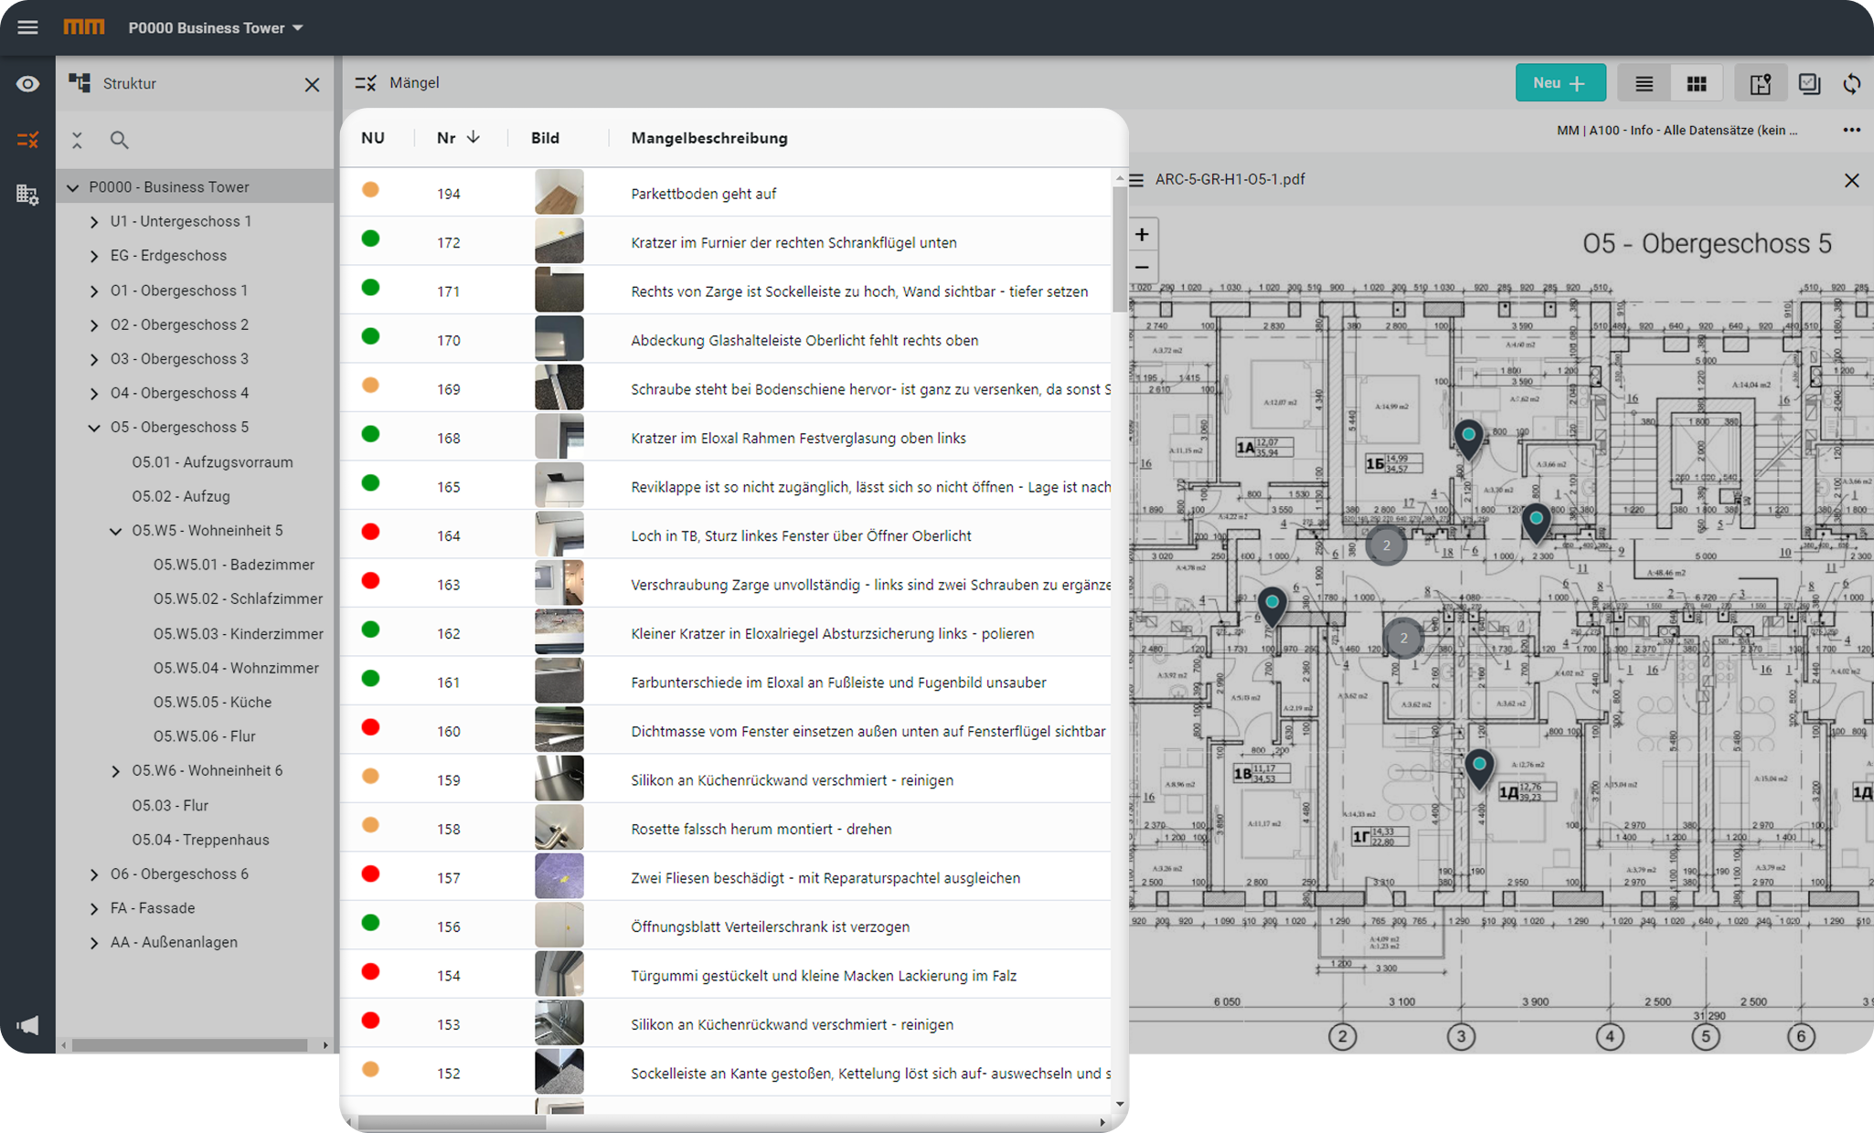Open the checkmark report icon in toolbar
The width and height of the screenshot is (1874, 1133).
click(x=1809, y=83)
